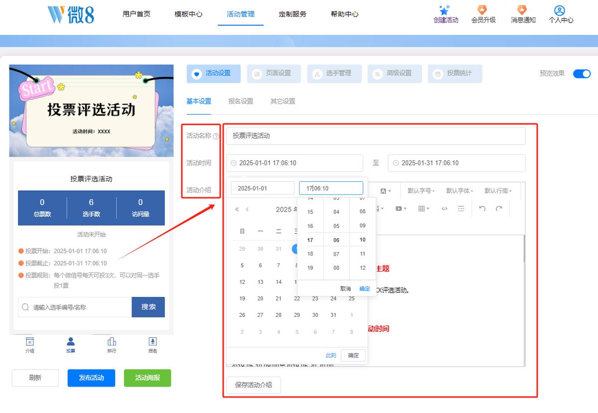
Task: Switch to the 活动设置 tab
Action: pos(213,74)
